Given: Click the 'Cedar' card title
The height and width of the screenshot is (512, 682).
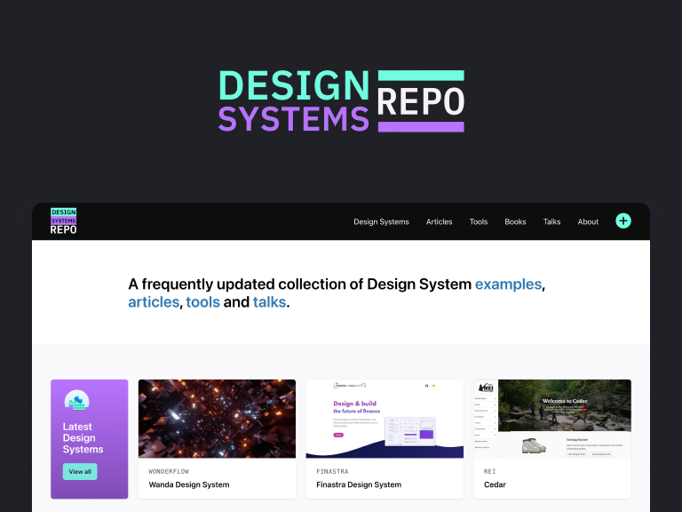Looking at the screenshot, I should tap(495, 484).
